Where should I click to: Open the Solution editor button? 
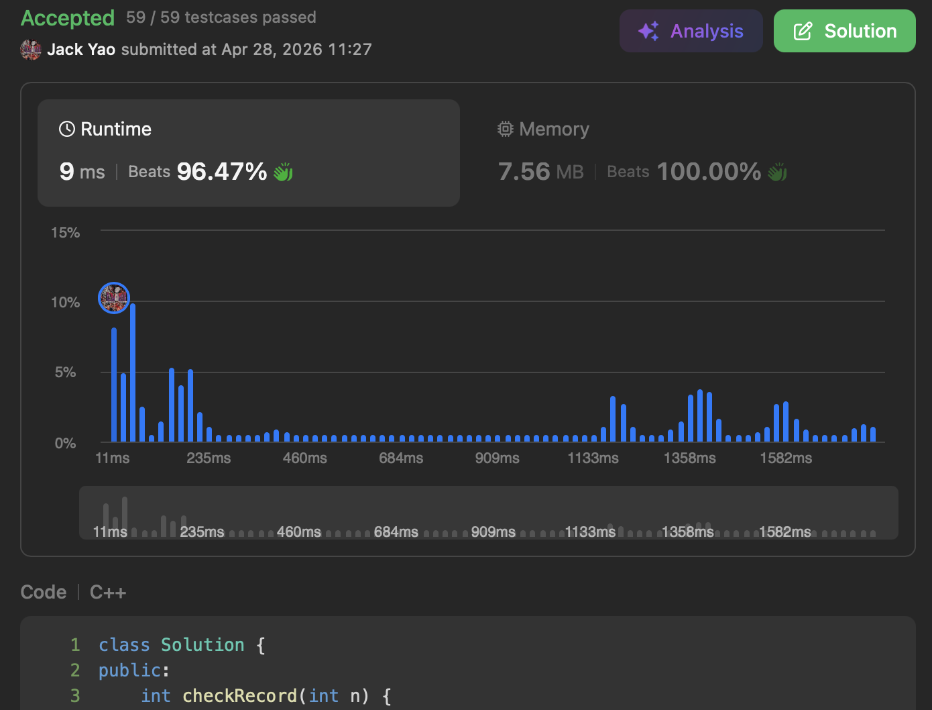[845, 31]
